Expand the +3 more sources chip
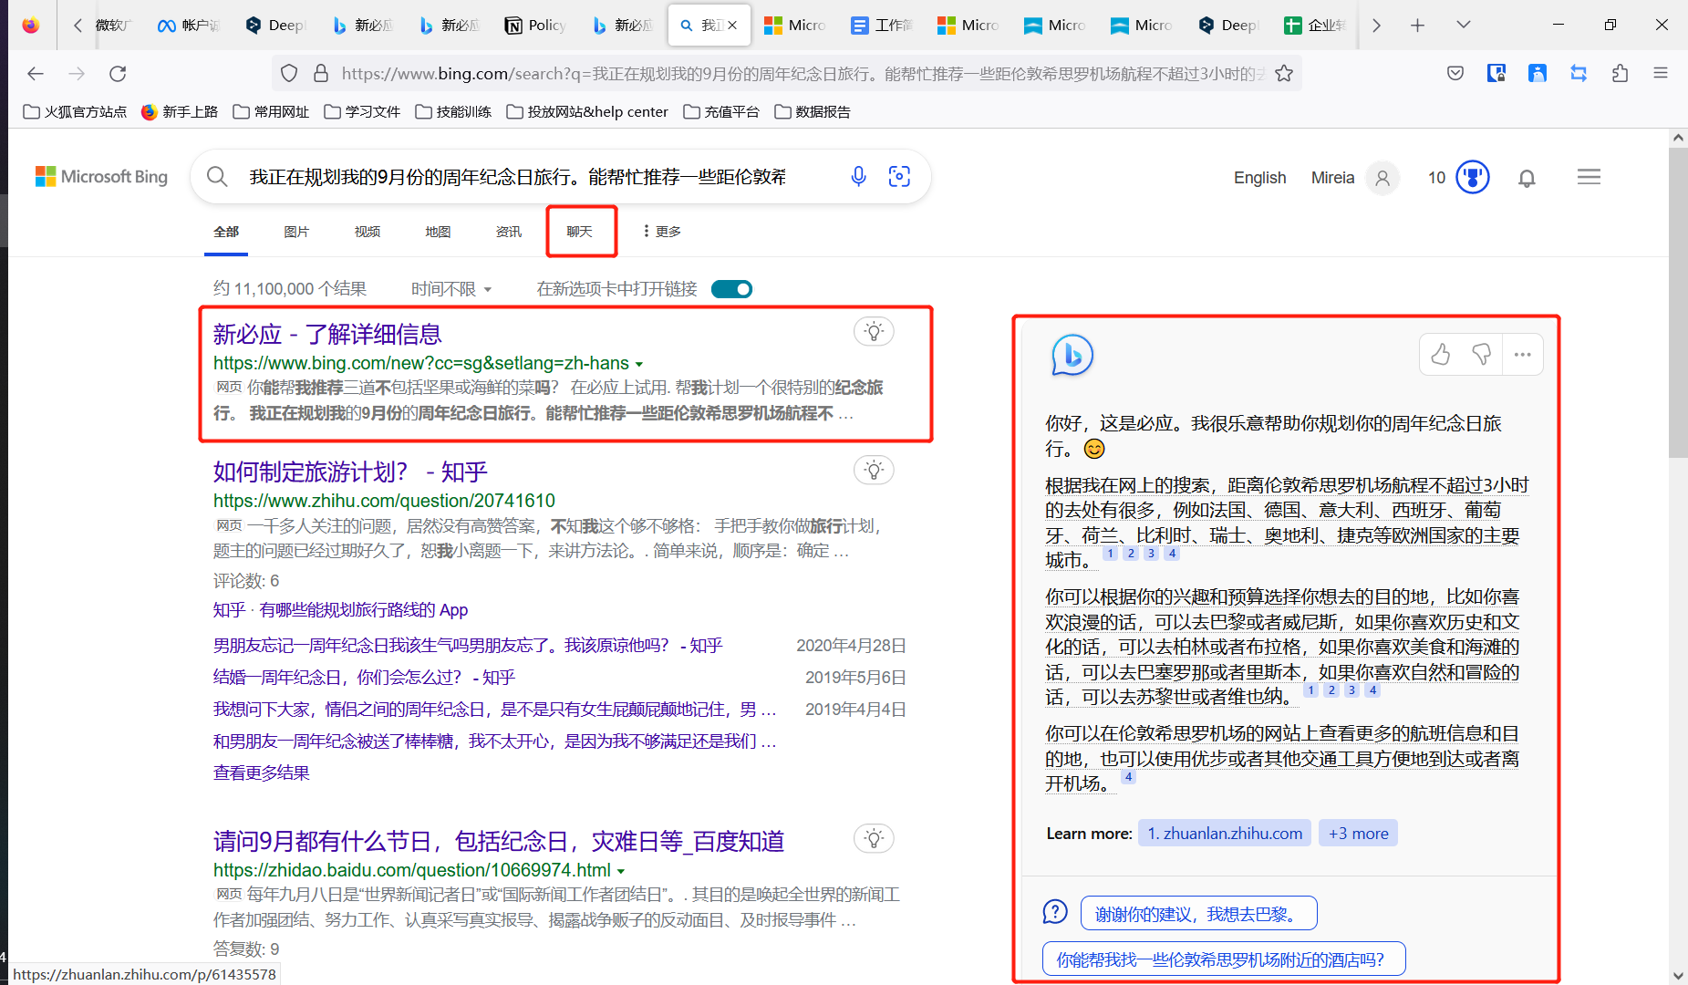Image resolution: width=1688 pixels, height=985 pixels. click(x=1358, y=834)
